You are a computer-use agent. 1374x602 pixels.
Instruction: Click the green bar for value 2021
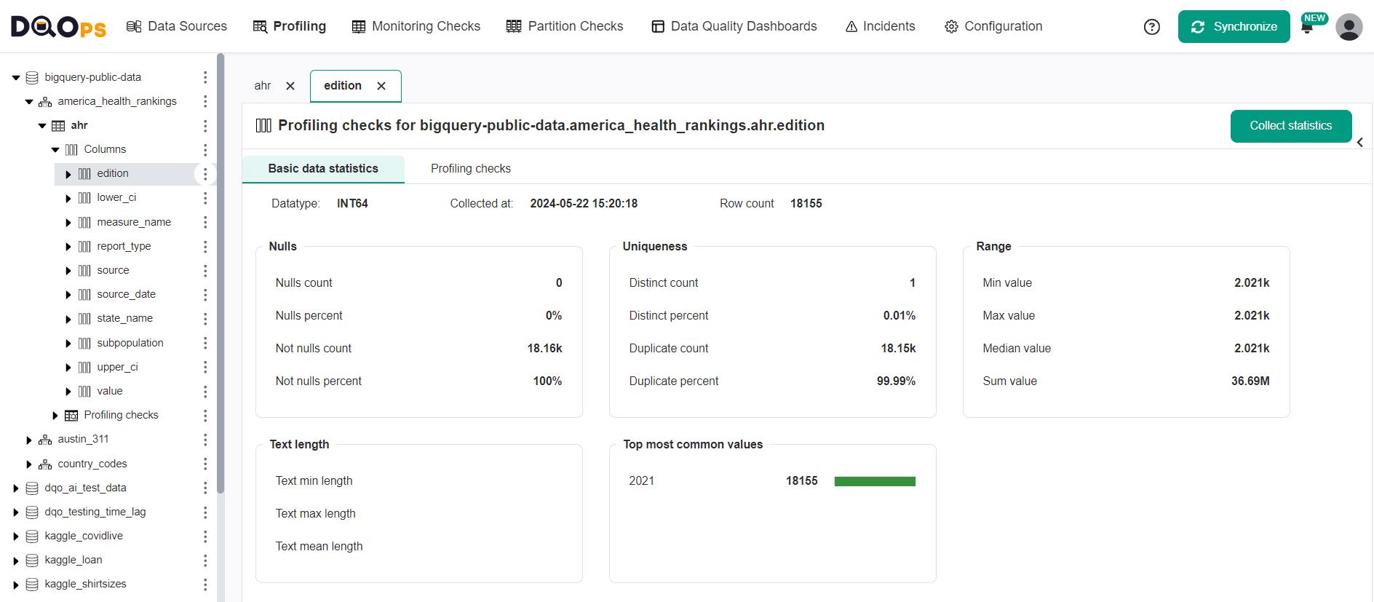(x=875, y=481)
